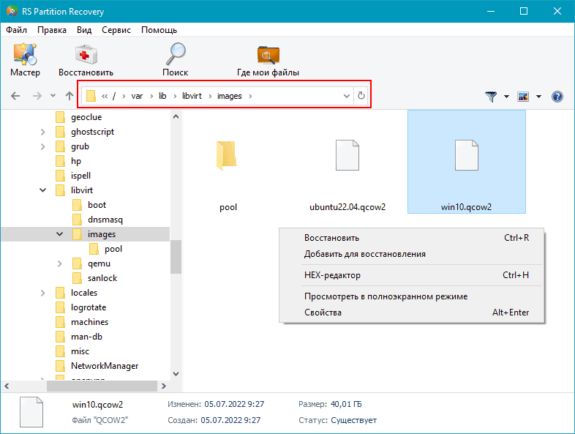Collapse the libvirt tree node
575x434 pixels.
click(x=42, y=190)
